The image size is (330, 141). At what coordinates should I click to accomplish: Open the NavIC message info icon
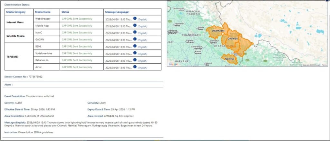tap(135, 32)
